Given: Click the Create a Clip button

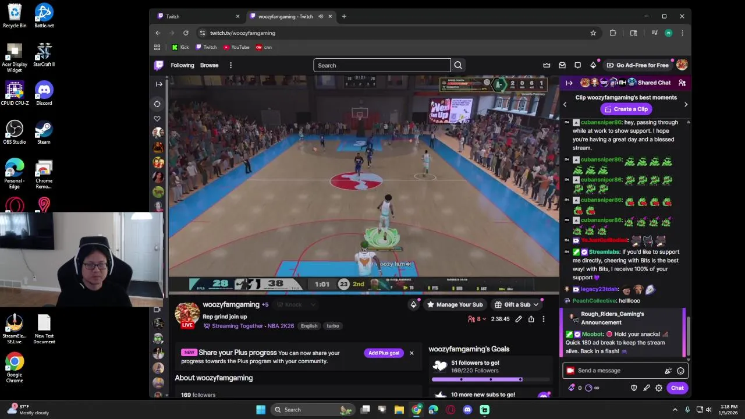Looking at the screenshot, I should [626, 109].
